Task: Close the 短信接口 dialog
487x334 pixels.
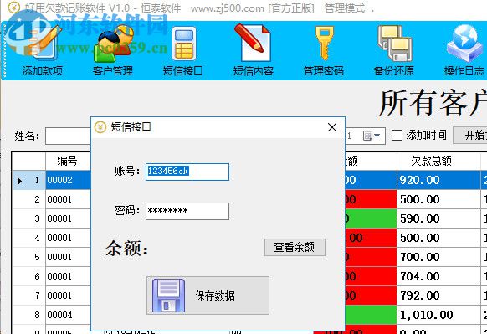Action: [x=332, y=127]
